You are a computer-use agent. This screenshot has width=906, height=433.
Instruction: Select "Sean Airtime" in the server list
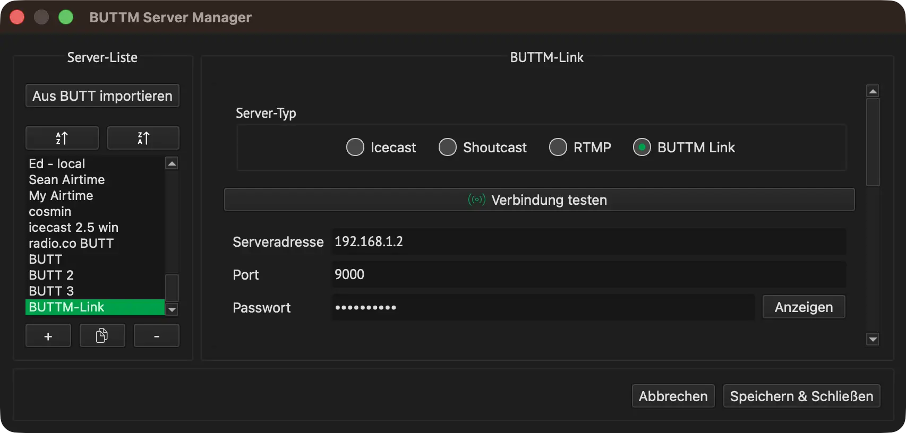[x=95, y=179]
